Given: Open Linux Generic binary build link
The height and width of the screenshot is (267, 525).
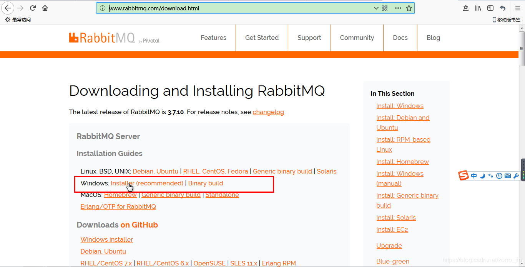Looking at the screenshot, I should [x=282, y=171].
